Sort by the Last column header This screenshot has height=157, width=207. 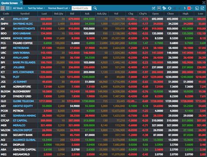(x=44, y=14)
